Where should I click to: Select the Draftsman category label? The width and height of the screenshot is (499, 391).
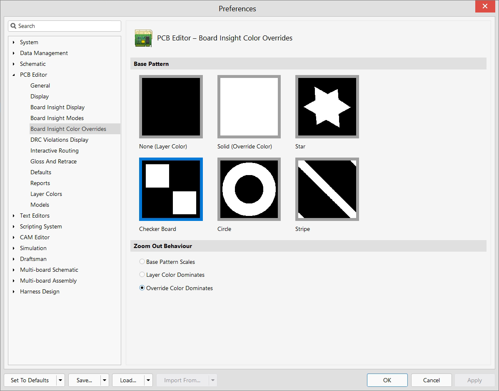33,259
